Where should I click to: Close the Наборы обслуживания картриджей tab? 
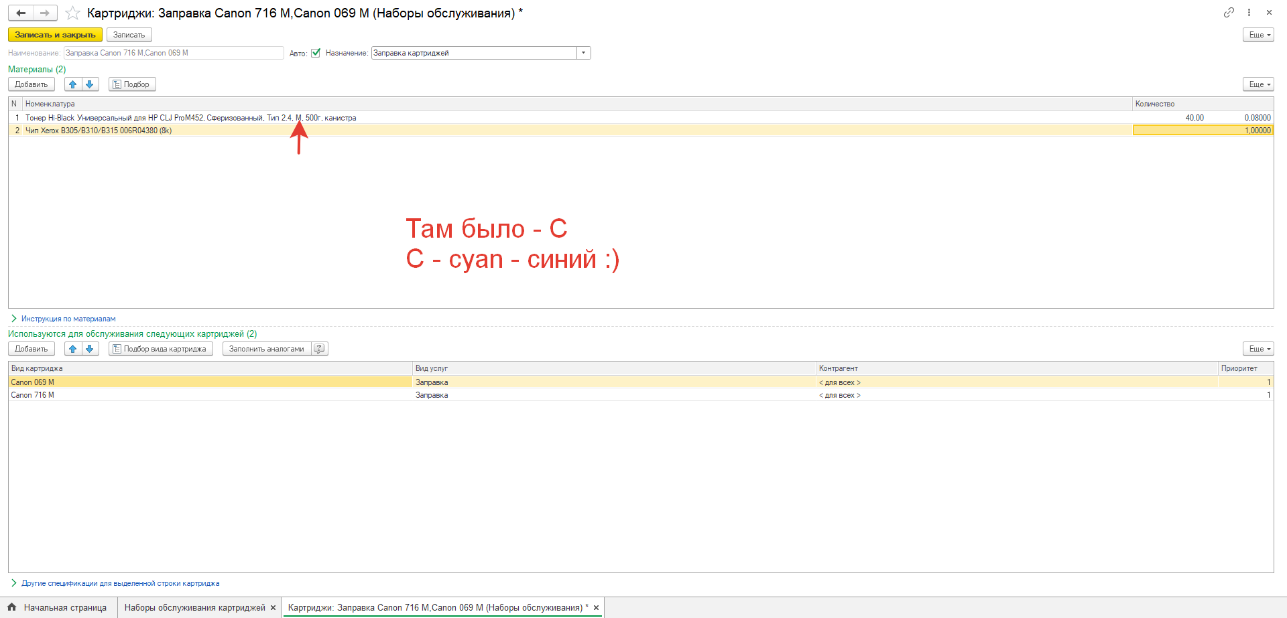coord(273,608)
